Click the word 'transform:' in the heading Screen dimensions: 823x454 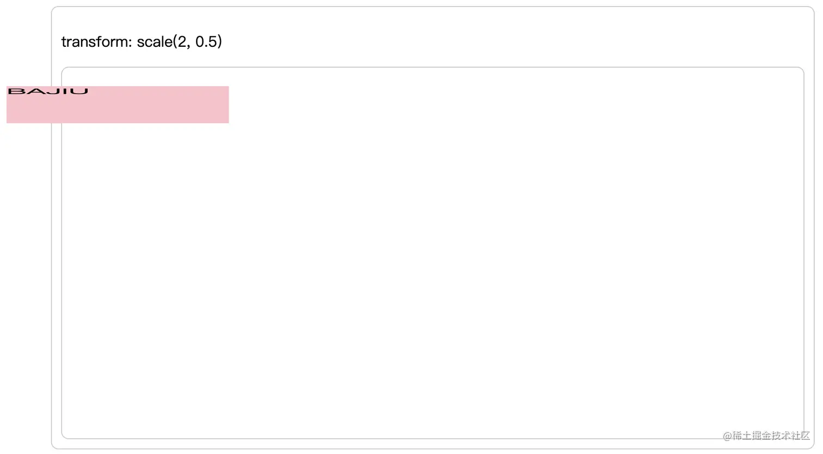97,42
